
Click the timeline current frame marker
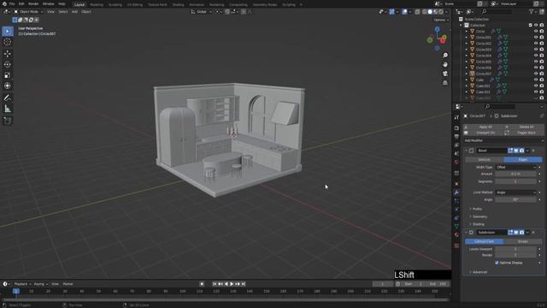[x=16, y=291]
